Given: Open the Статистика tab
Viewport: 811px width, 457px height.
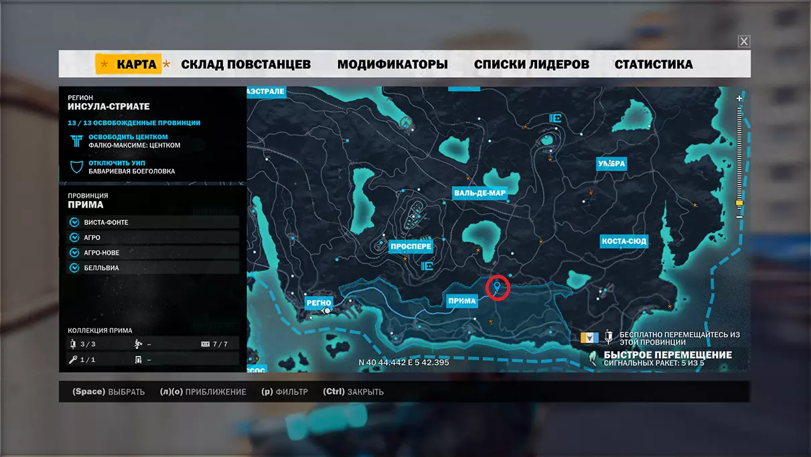Looking at the screenshot, I should click(654, 64).
